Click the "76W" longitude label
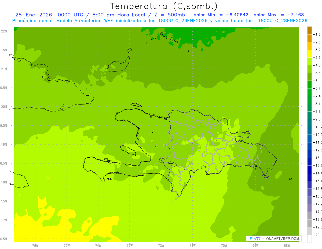322x249 pixels. click(x=35, y=246)
